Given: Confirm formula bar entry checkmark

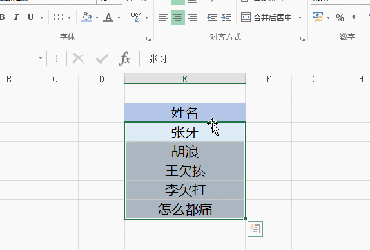Looking at the screenshot, I should click(x=102, y=58).
